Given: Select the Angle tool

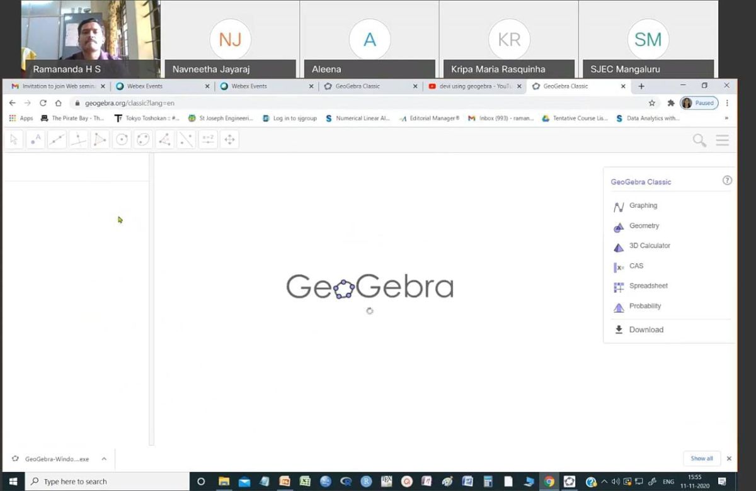Looking at the screenshot, I should tap(164, 140).
